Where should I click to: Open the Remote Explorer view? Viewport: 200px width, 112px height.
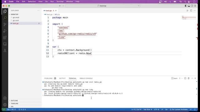point(5,44)
